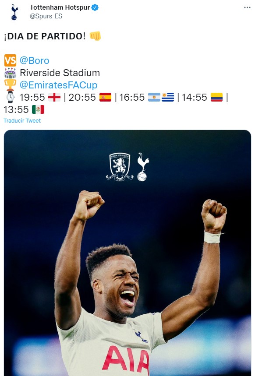This screenshot has height=376, width=255.
Task: Click the Mexico flag next to 13:55
Action: pos(38,109)
